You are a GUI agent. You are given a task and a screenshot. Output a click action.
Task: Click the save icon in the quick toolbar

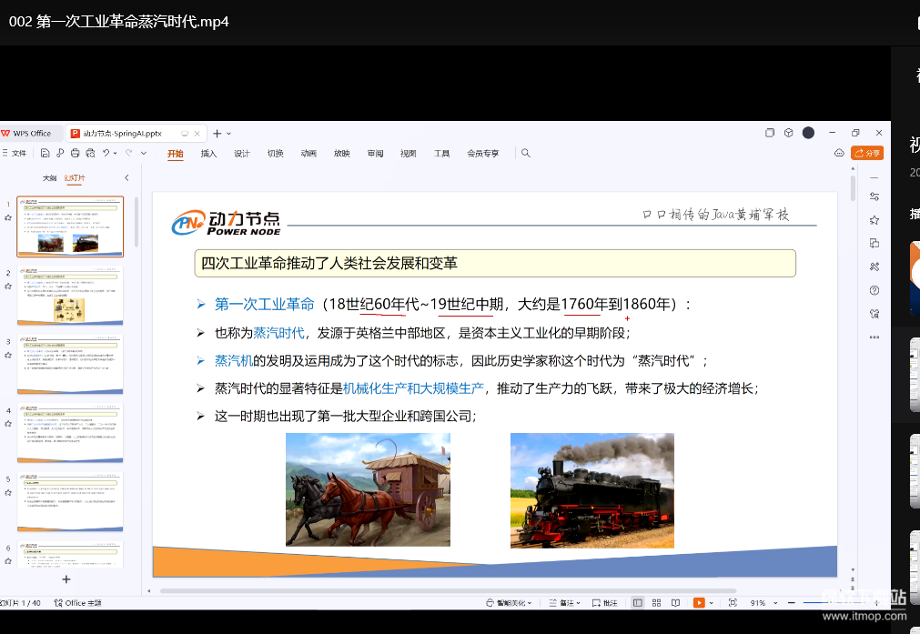[x=45, y=154]
